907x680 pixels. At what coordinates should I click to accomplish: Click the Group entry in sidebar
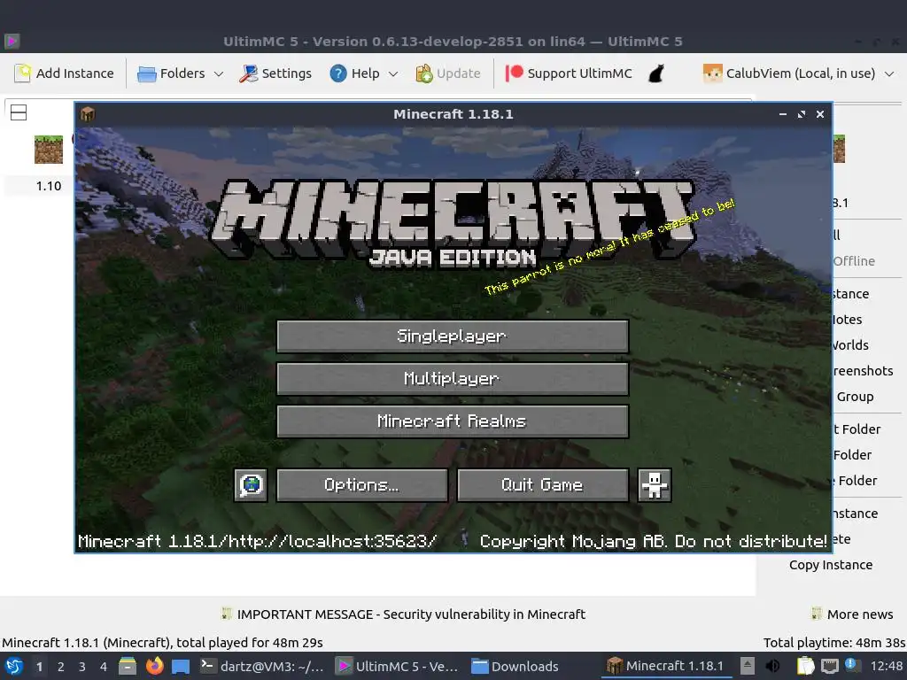pyautogui.click(x=855, y=397)
